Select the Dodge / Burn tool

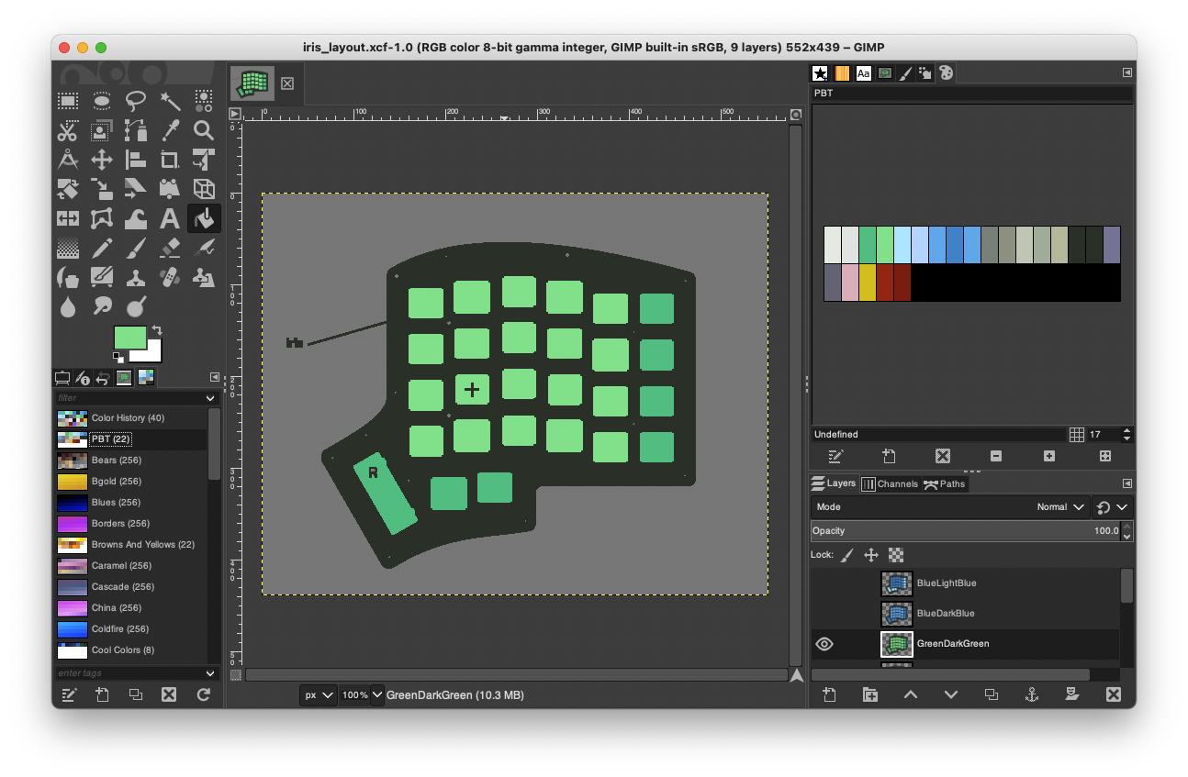136,306
